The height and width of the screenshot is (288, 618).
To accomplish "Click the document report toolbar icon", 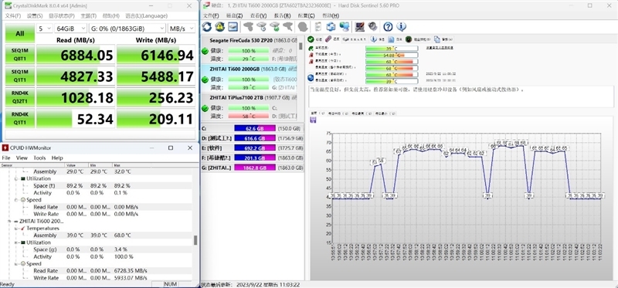I will tap(318, 27).
